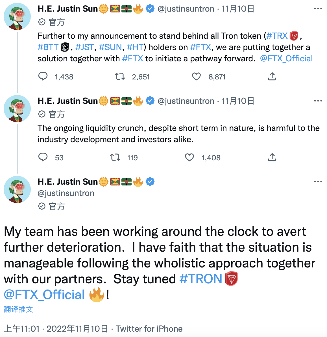Click the reply icon on the first tweet
The image size is (327, 337).
click(43, 76)
